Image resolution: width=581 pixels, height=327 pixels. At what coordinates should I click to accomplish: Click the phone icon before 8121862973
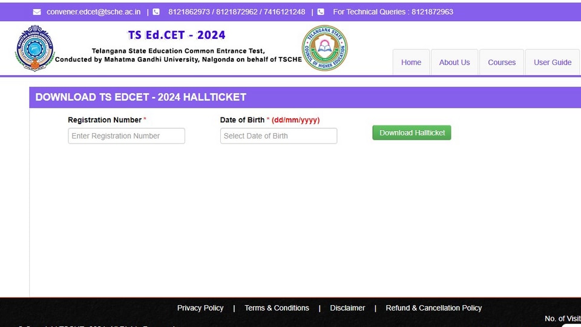[156, 12]
